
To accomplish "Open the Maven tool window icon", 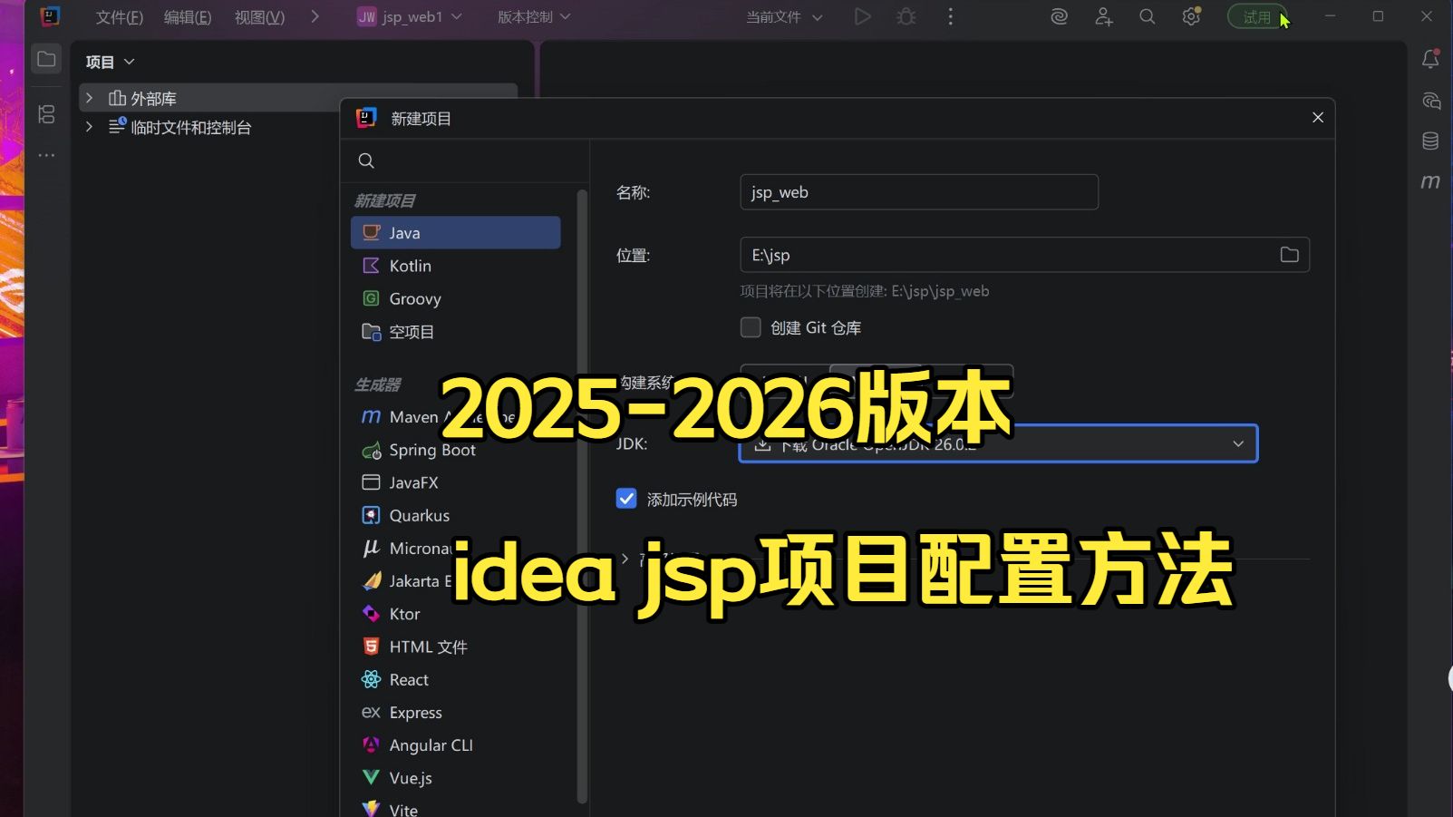I will click(1430, 181).
